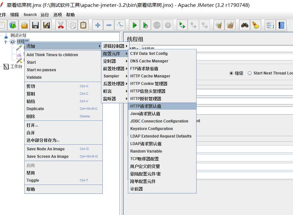Click 禁用 in context menu

(63, 173)
